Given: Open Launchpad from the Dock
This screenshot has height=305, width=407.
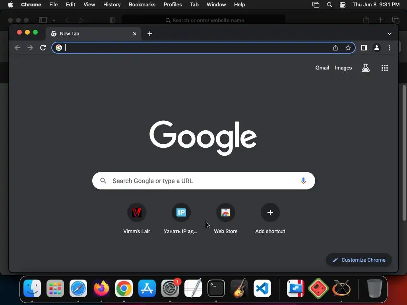Looking at the screenshot, I should tap(55, 288).
